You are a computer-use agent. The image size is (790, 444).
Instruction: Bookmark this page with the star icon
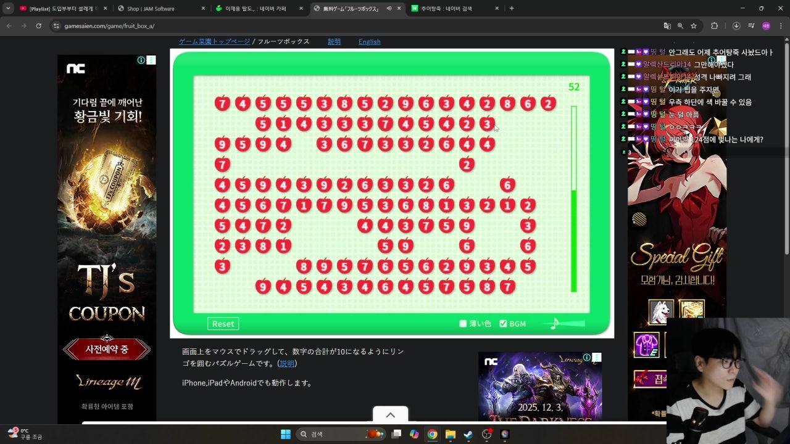(694, 26)
